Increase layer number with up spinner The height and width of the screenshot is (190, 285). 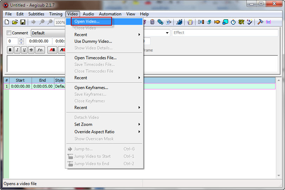[x=21, y=39]
